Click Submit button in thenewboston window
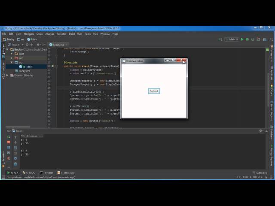 (x=154, y=91)
